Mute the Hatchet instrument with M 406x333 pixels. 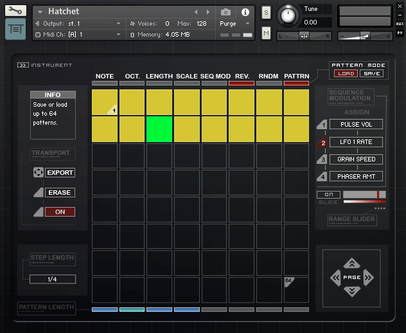[x=266, y=33]
